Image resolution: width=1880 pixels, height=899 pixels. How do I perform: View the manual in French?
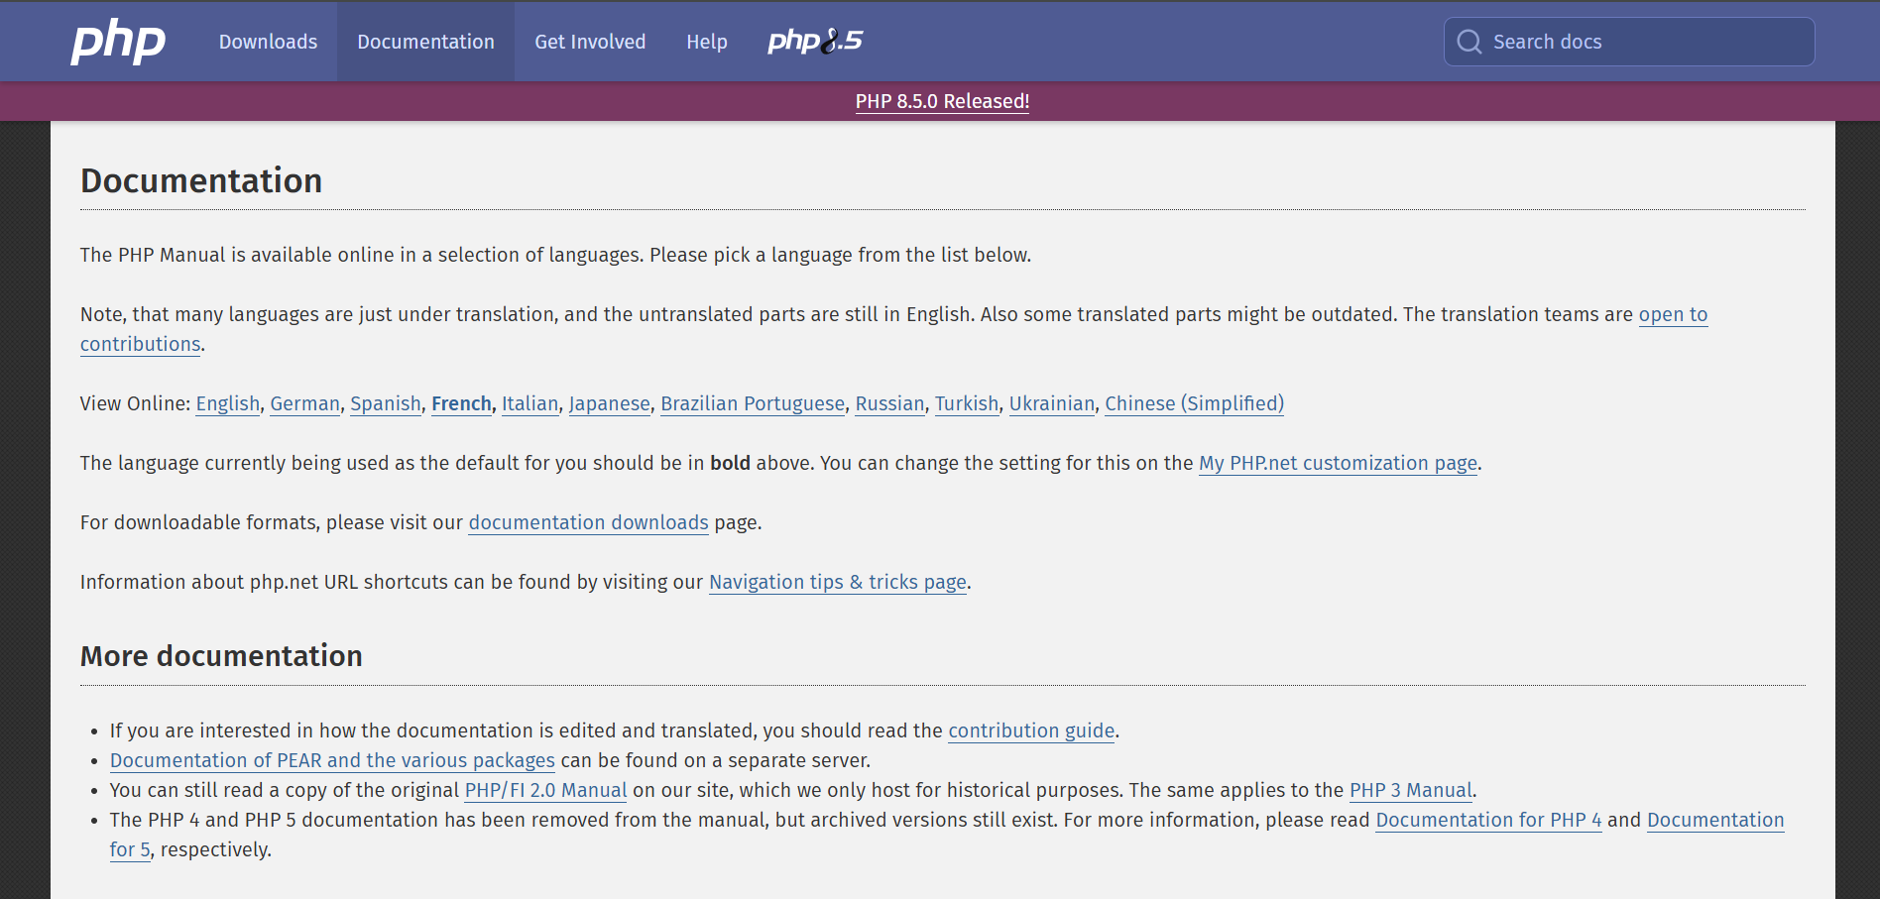point(462,403)
